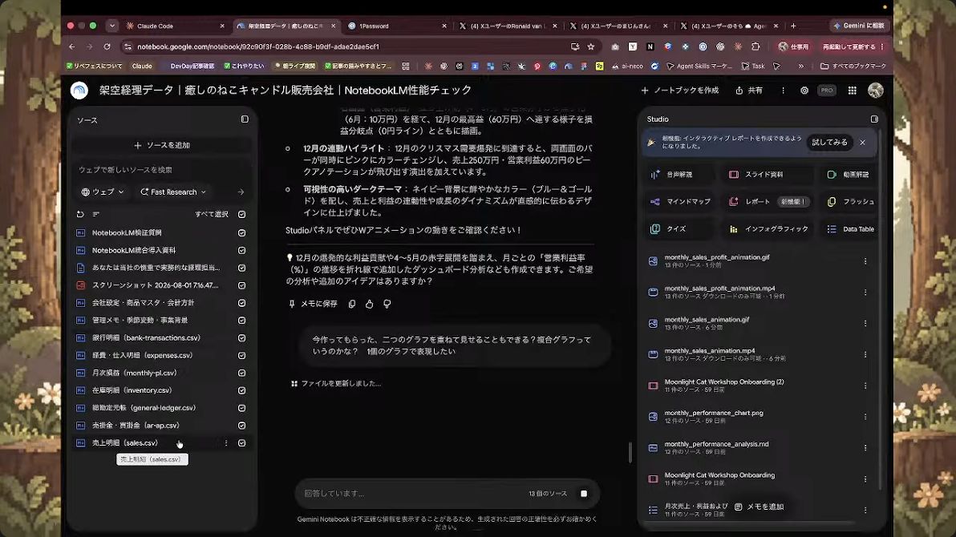Generate a クイズ
This screenshot has height=537, width=956.
pos(679,228)
